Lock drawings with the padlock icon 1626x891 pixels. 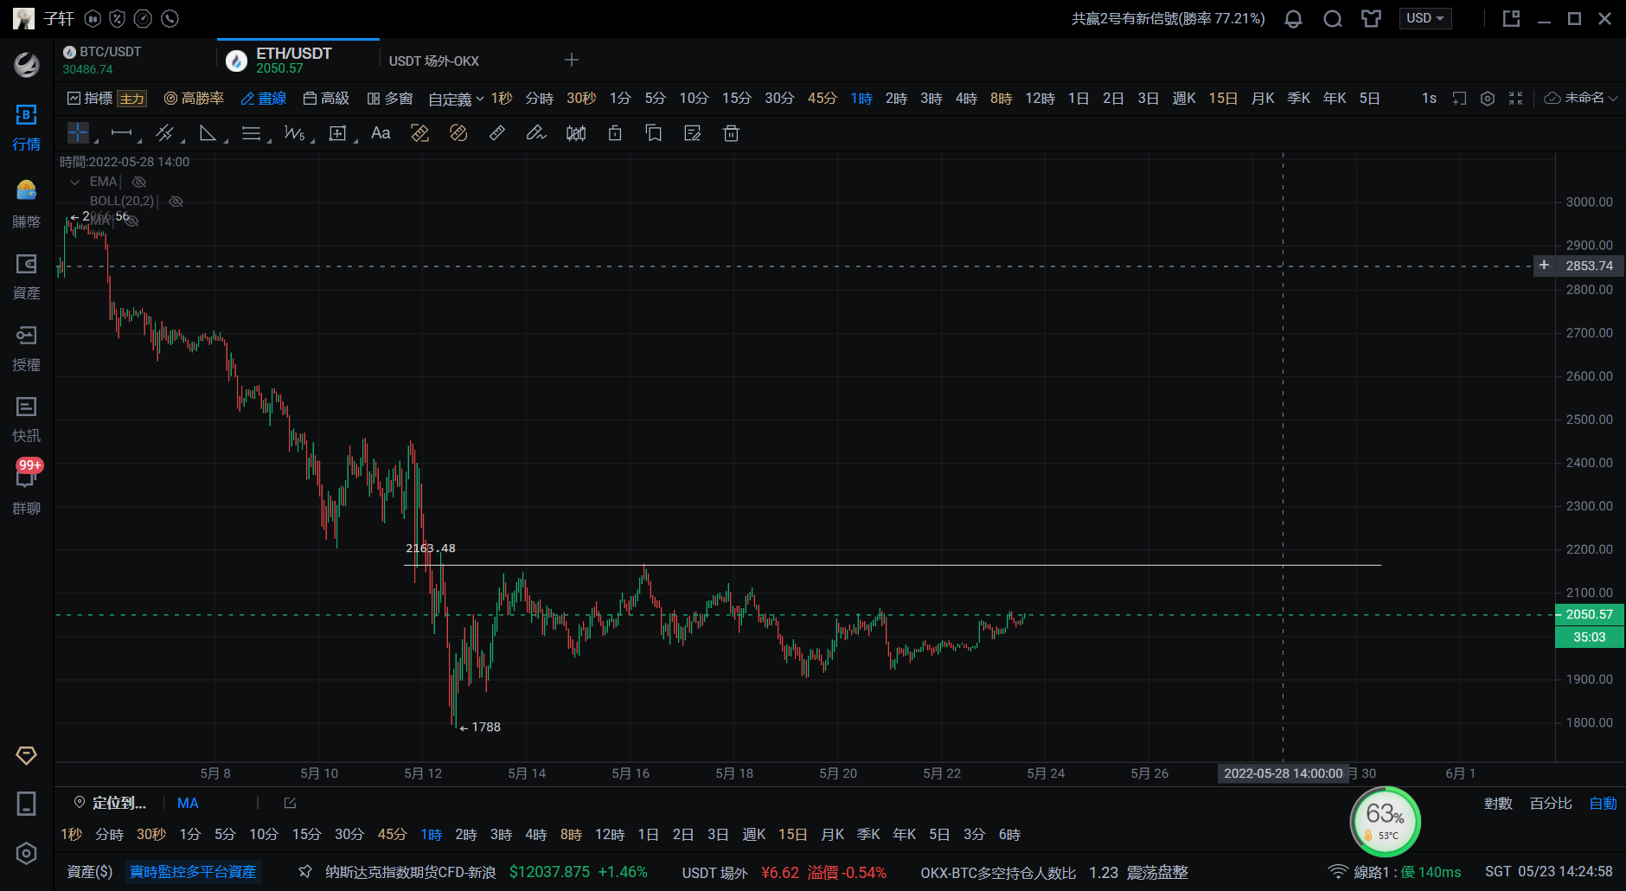click(615, 133)
